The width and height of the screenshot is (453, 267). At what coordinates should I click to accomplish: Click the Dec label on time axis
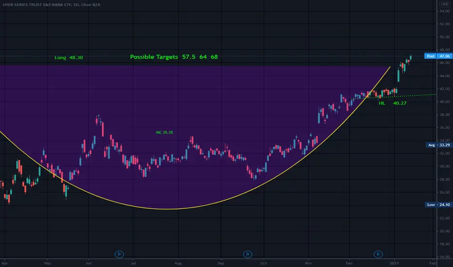(349, 263)
